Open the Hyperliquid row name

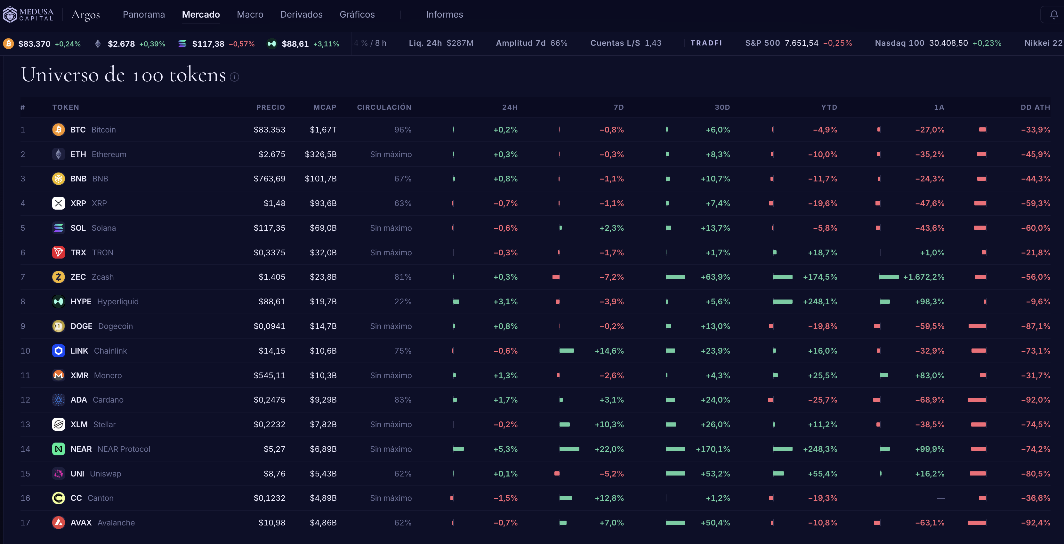[x=118, y=301]
